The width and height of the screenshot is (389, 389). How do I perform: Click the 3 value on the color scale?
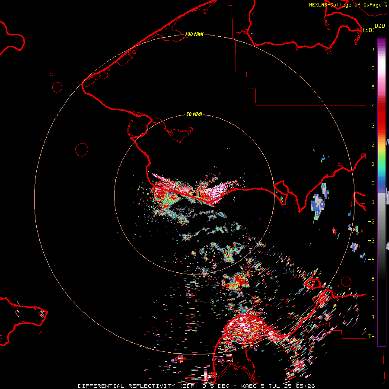click(x=373, y=125)
